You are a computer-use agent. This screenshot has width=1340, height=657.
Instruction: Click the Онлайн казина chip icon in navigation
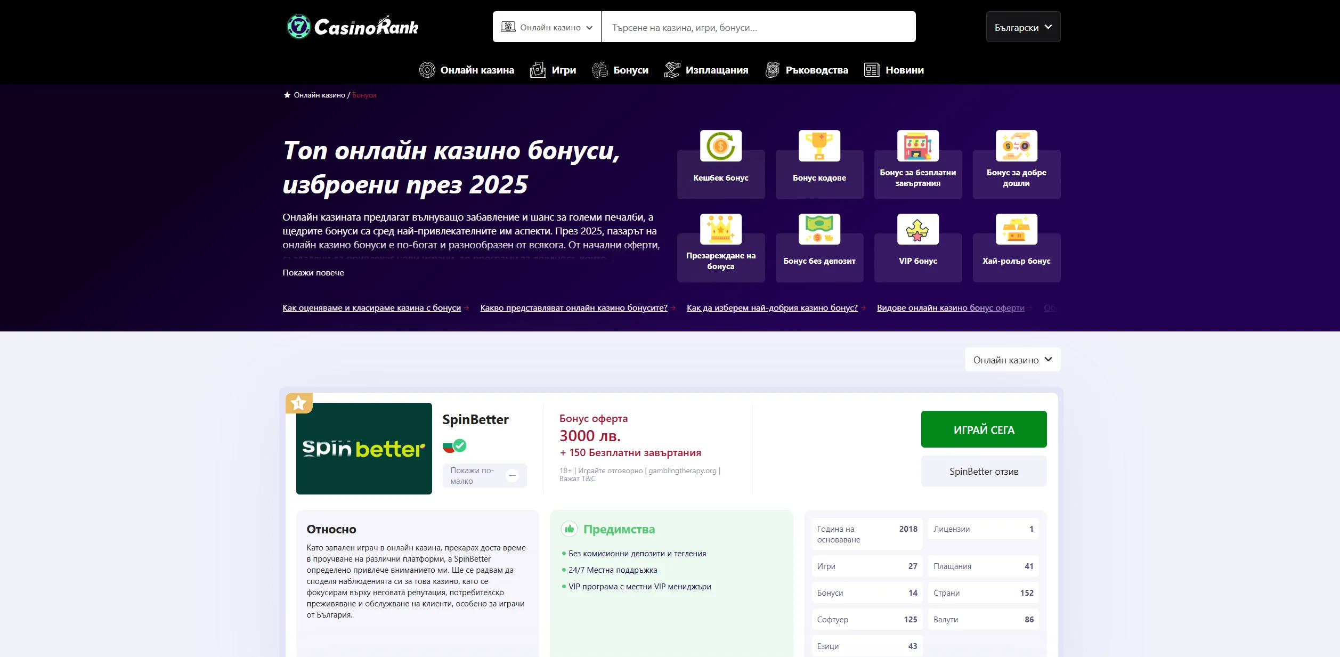427,70
